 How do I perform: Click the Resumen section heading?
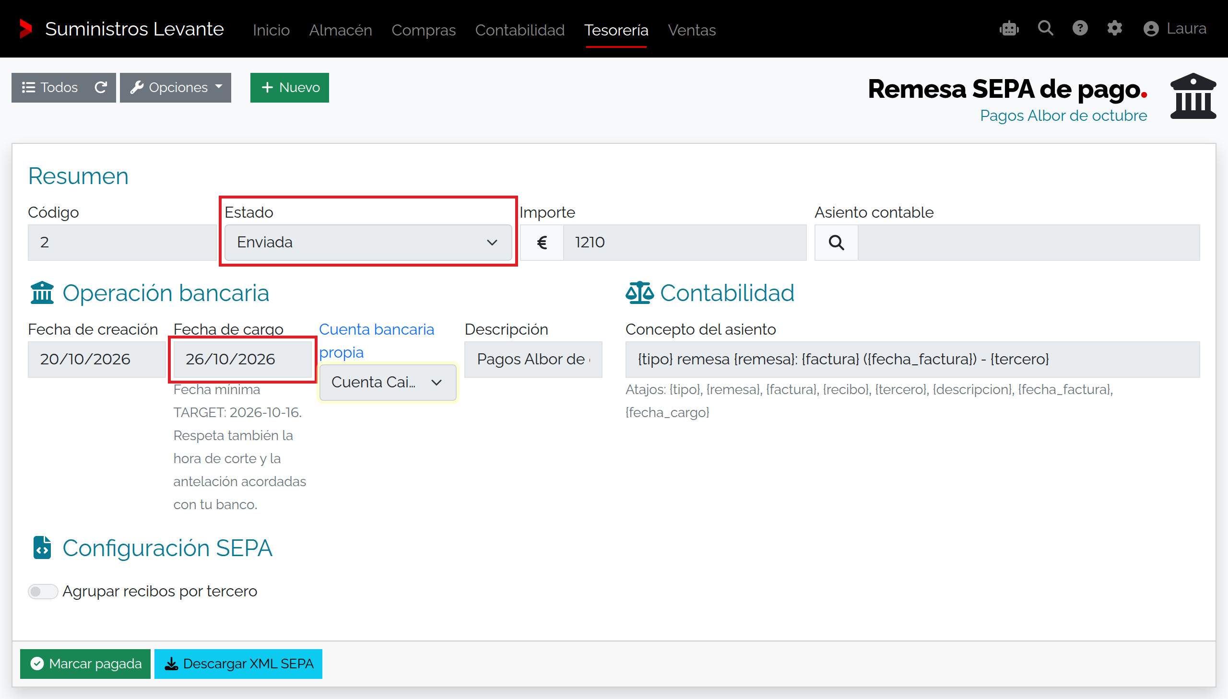[x=78, y=176]
